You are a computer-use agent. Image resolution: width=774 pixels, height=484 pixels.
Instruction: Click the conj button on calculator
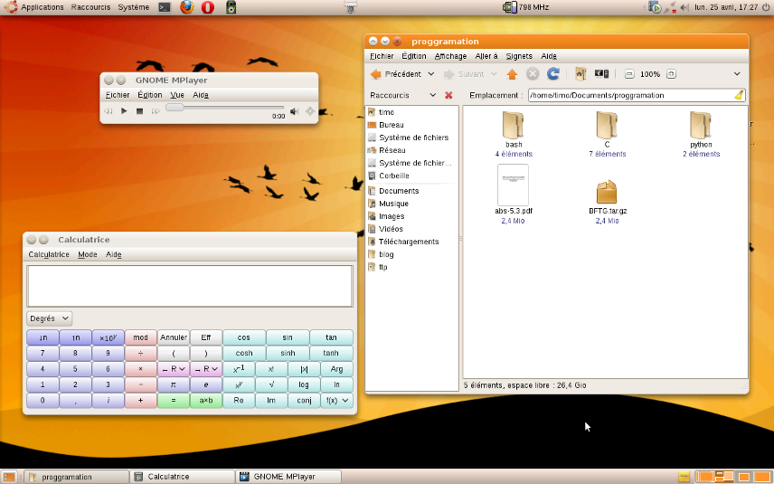[x=304, y=401]
